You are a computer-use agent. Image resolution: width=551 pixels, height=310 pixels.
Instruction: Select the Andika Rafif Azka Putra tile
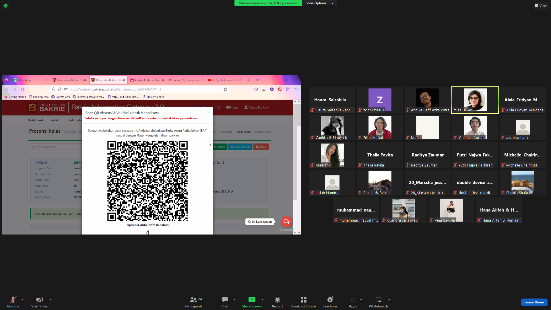(x=428, y=100)
